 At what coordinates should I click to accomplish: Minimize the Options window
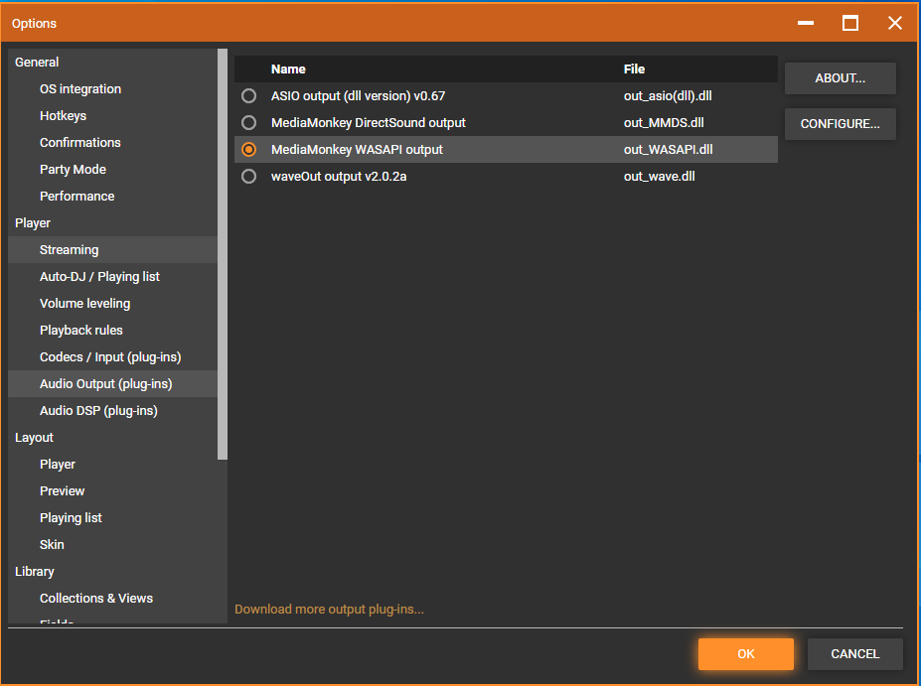(x=806, y=23)
